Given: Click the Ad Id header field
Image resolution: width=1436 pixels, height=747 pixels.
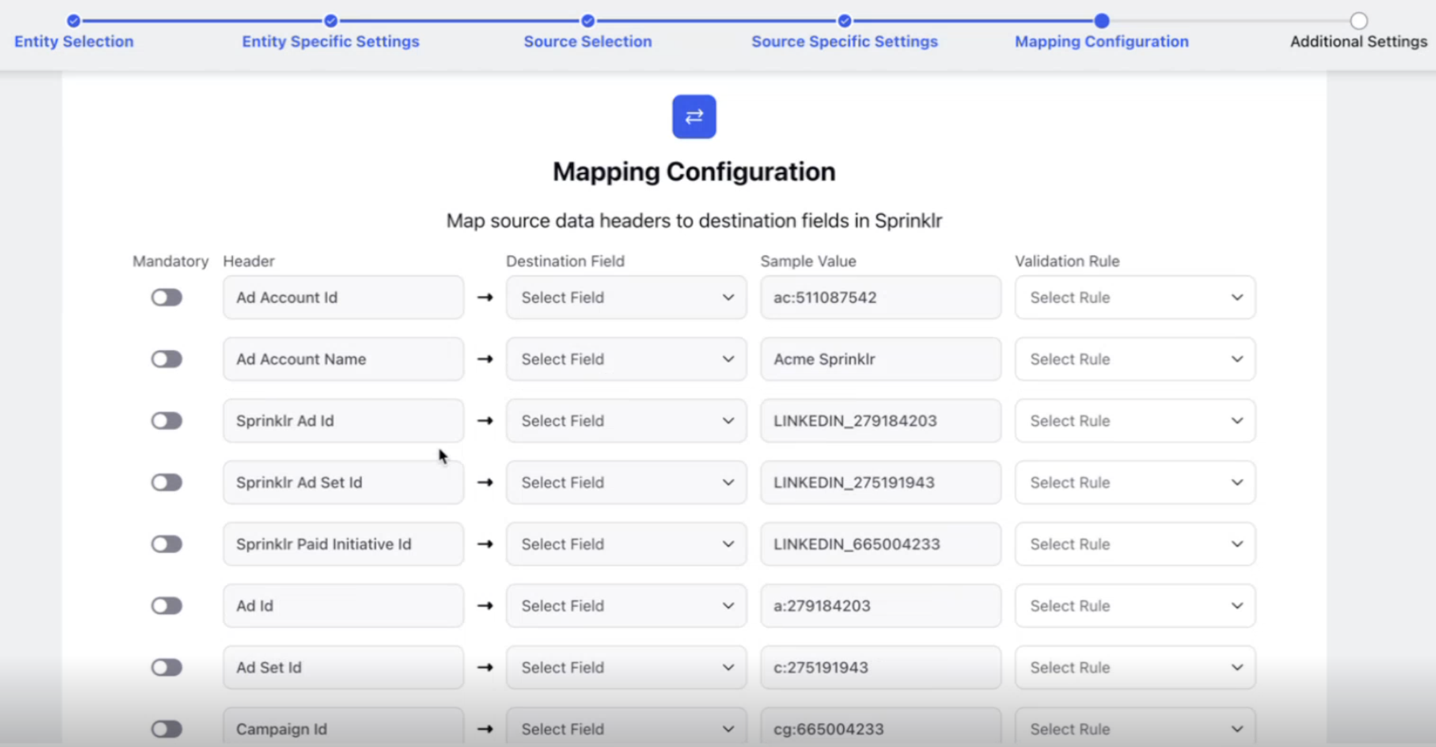Looking at the screenshot, I should (344, 606).
